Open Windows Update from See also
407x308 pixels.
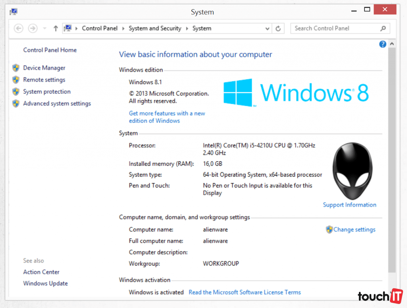pos(45,284)
